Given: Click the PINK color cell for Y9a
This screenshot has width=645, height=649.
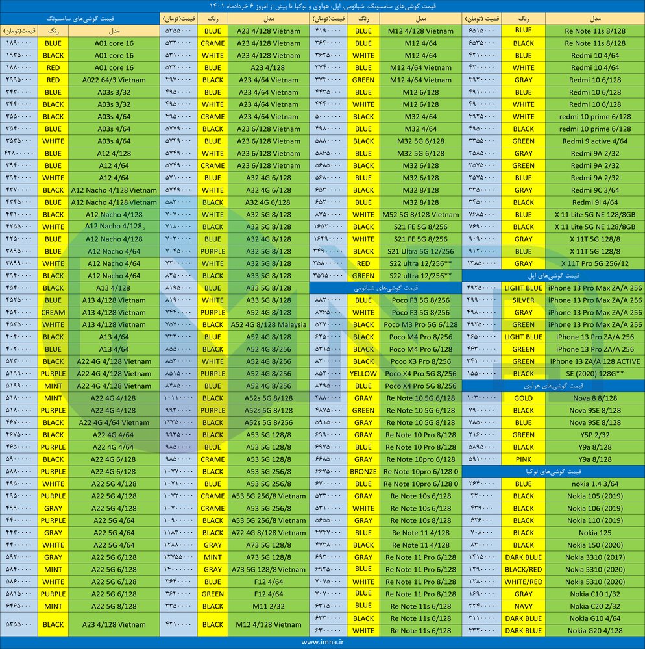Looking at the screenshot, I should point(523,459).
